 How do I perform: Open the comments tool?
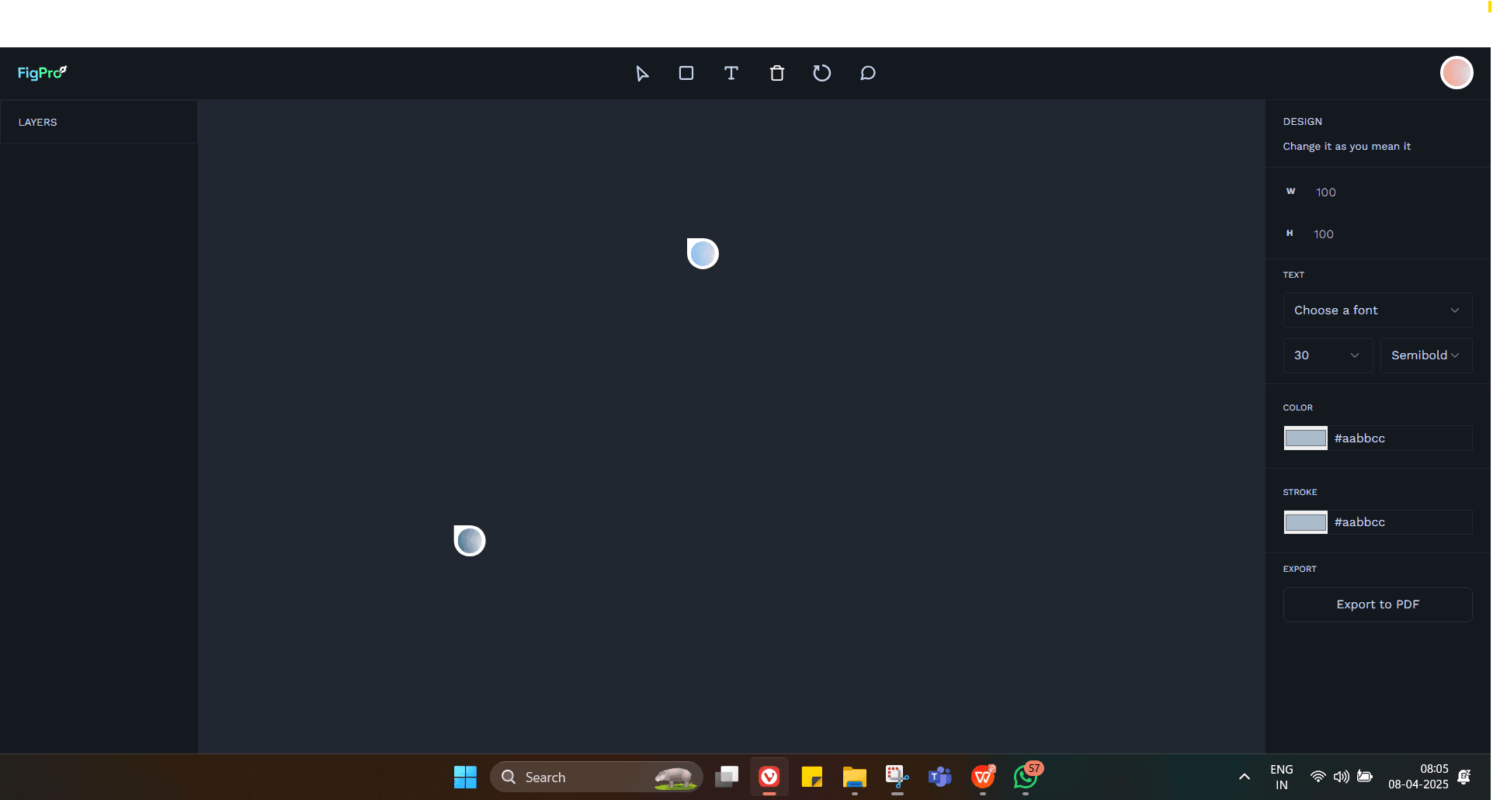tap(868, 73)
